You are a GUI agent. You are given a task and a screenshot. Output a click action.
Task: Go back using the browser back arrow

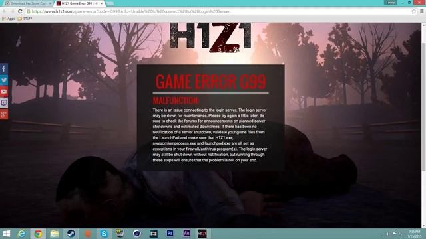pyautogui.click(x=5, y=11)
